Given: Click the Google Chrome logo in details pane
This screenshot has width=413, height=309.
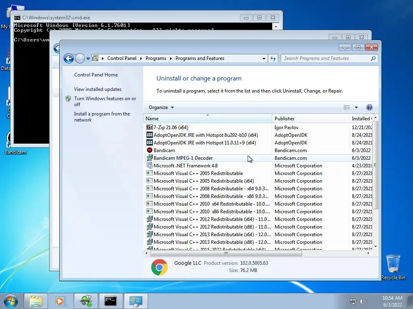Looking at the screenshot, I should pyautogui.click(x=159, y=267).
